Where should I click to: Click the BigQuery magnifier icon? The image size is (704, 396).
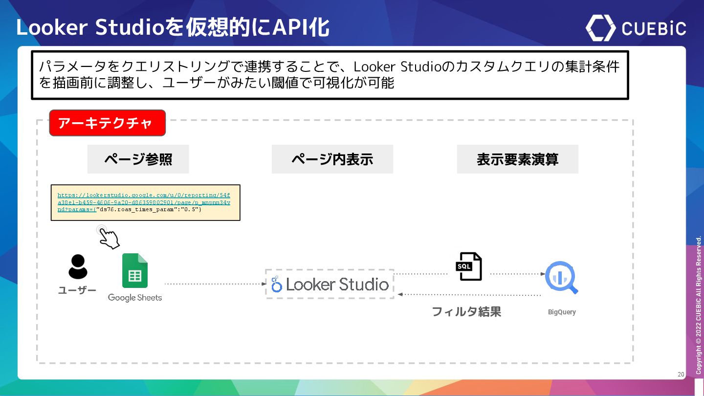562,278
